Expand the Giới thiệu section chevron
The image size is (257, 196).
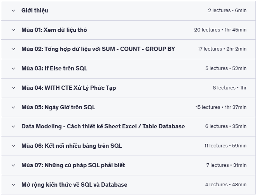(x=14, y=10)
